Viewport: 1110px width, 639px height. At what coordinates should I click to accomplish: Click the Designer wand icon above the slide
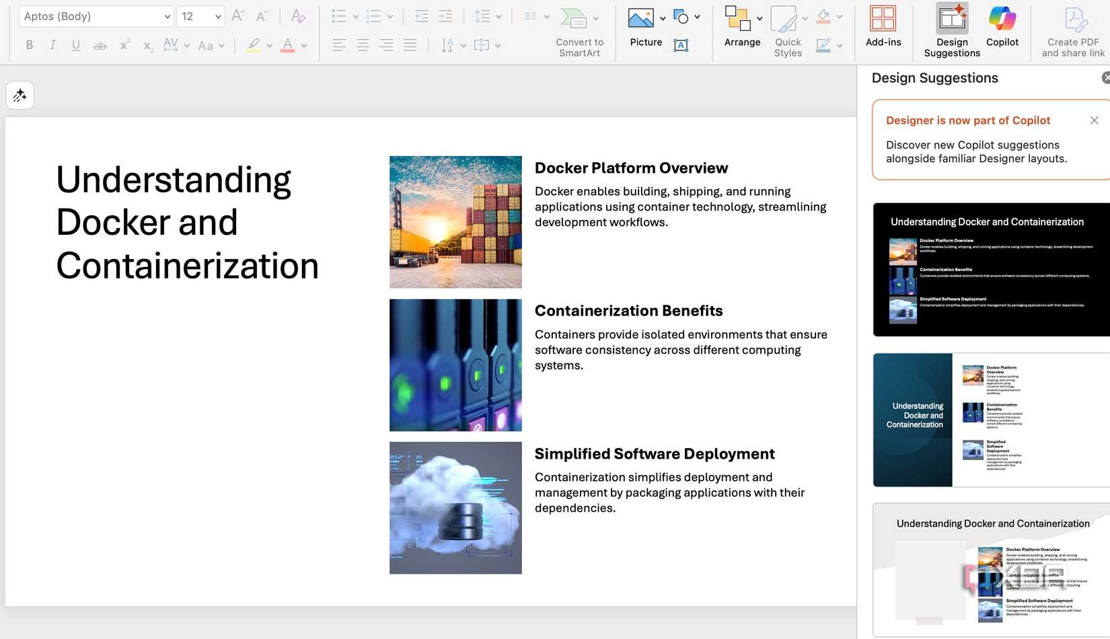click(x=20, y=96)
